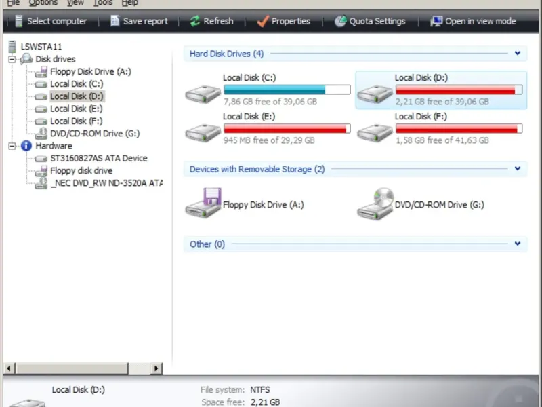Click '2,21 GB free of 39,06 GB' text
This screenshot has width=542, height=407.
(442, 101)
